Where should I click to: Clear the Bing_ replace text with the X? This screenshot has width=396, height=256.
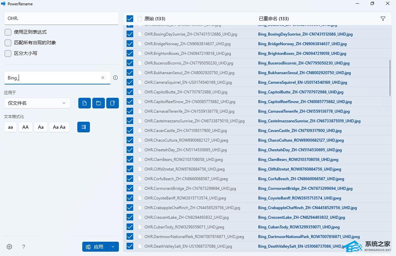[103, 78]
